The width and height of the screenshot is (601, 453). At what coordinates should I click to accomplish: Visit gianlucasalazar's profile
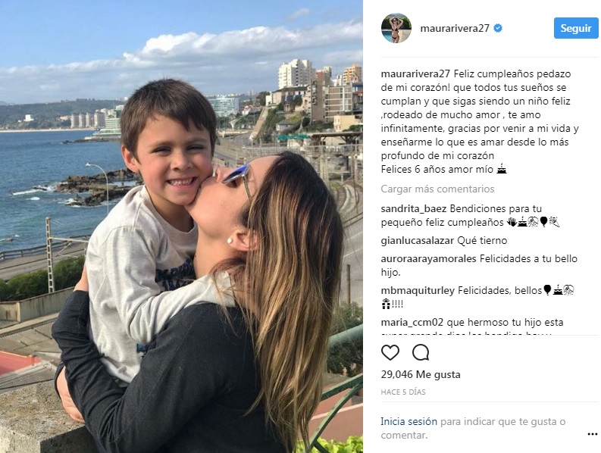(x=418, y=241)
